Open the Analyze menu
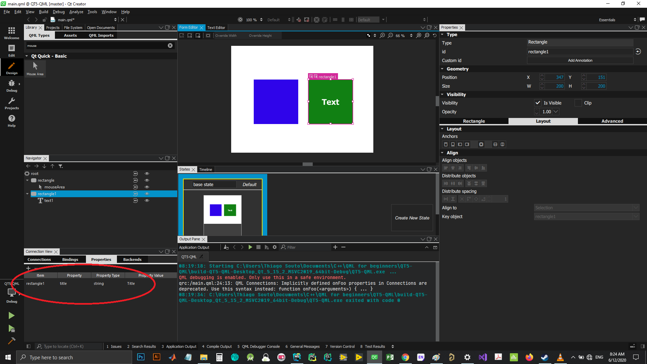This screenshot has height=364, width=647. [x=76, y=12]
